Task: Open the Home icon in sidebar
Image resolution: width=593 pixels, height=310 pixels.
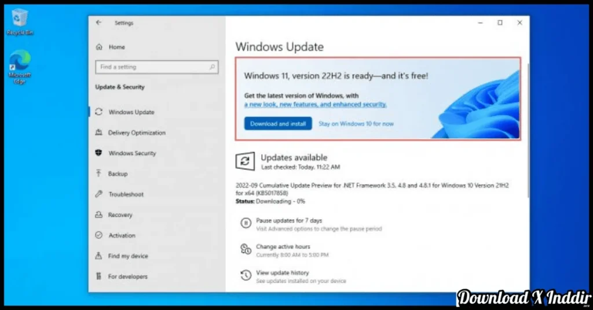Action: pyautogui.click(x=99, y=47)
